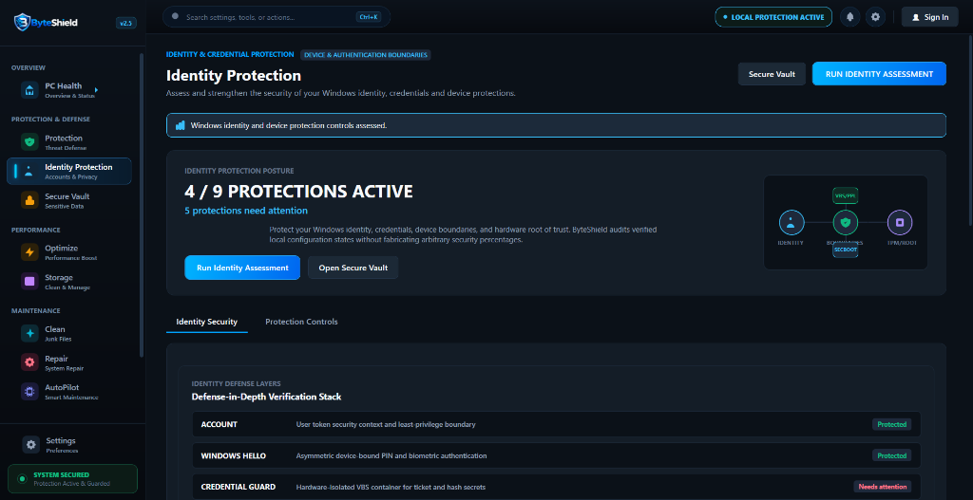Open the Secure Vault lock icon

(29, 201)
